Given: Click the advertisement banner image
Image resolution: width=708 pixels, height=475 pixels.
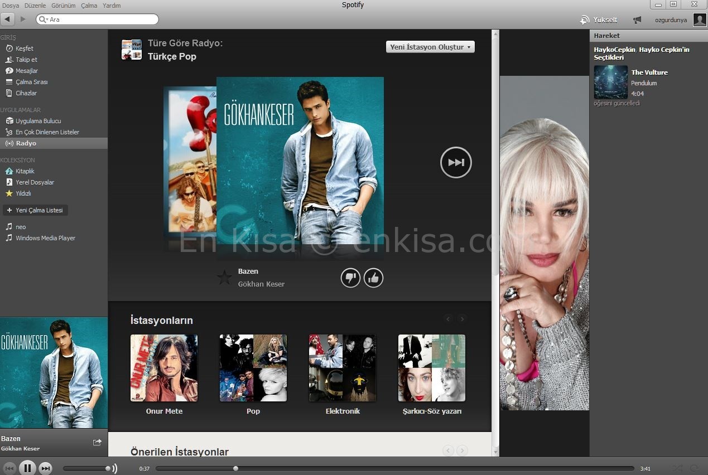Looking at the screenshot, I should point(544,243).
